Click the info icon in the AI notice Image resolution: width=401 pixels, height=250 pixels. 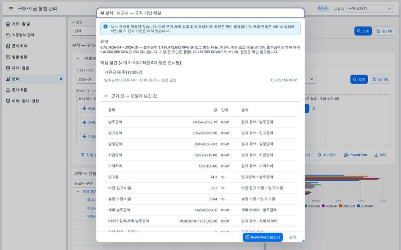pyautogui.click(x=105, y=26)
